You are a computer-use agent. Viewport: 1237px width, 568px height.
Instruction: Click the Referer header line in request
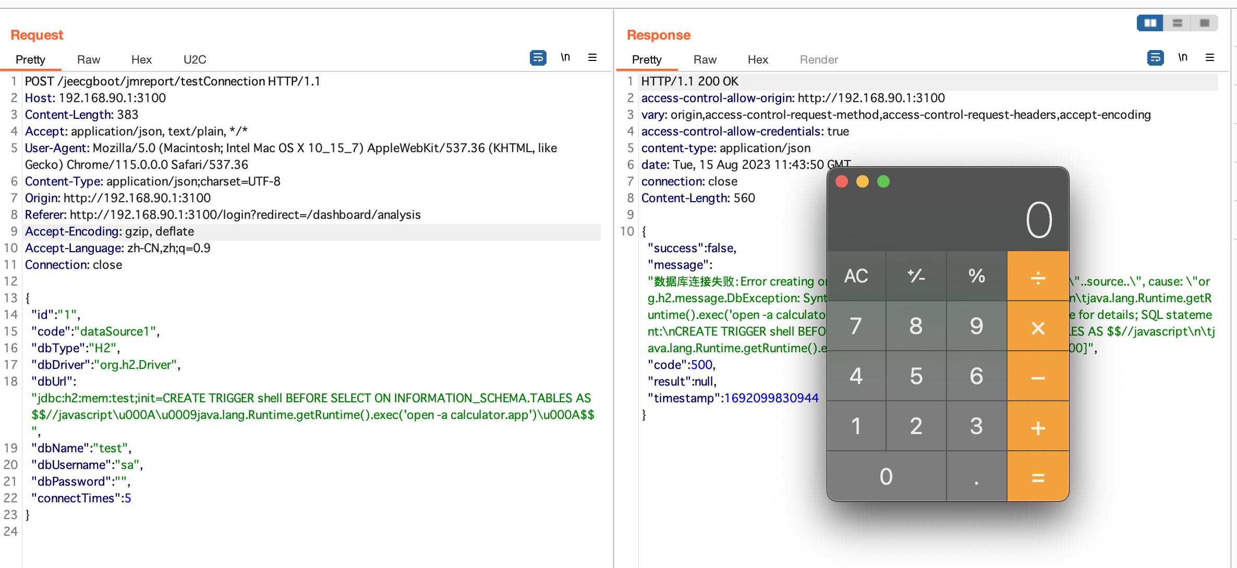223,215
